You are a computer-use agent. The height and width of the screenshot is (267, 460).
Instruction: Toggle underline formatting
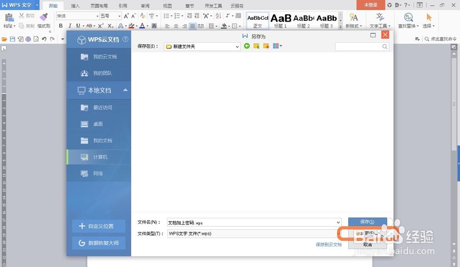(78, 26)
